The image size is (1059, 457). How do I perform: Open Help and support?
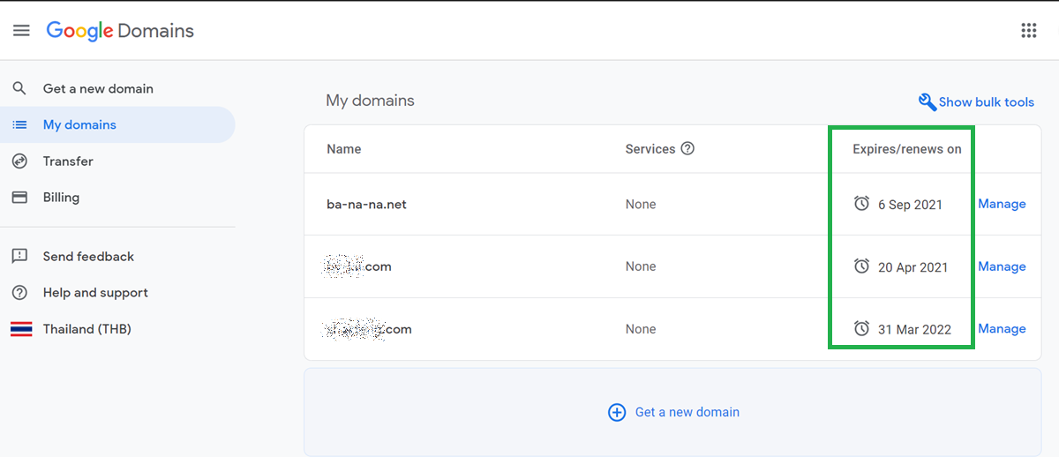point(95,293)
